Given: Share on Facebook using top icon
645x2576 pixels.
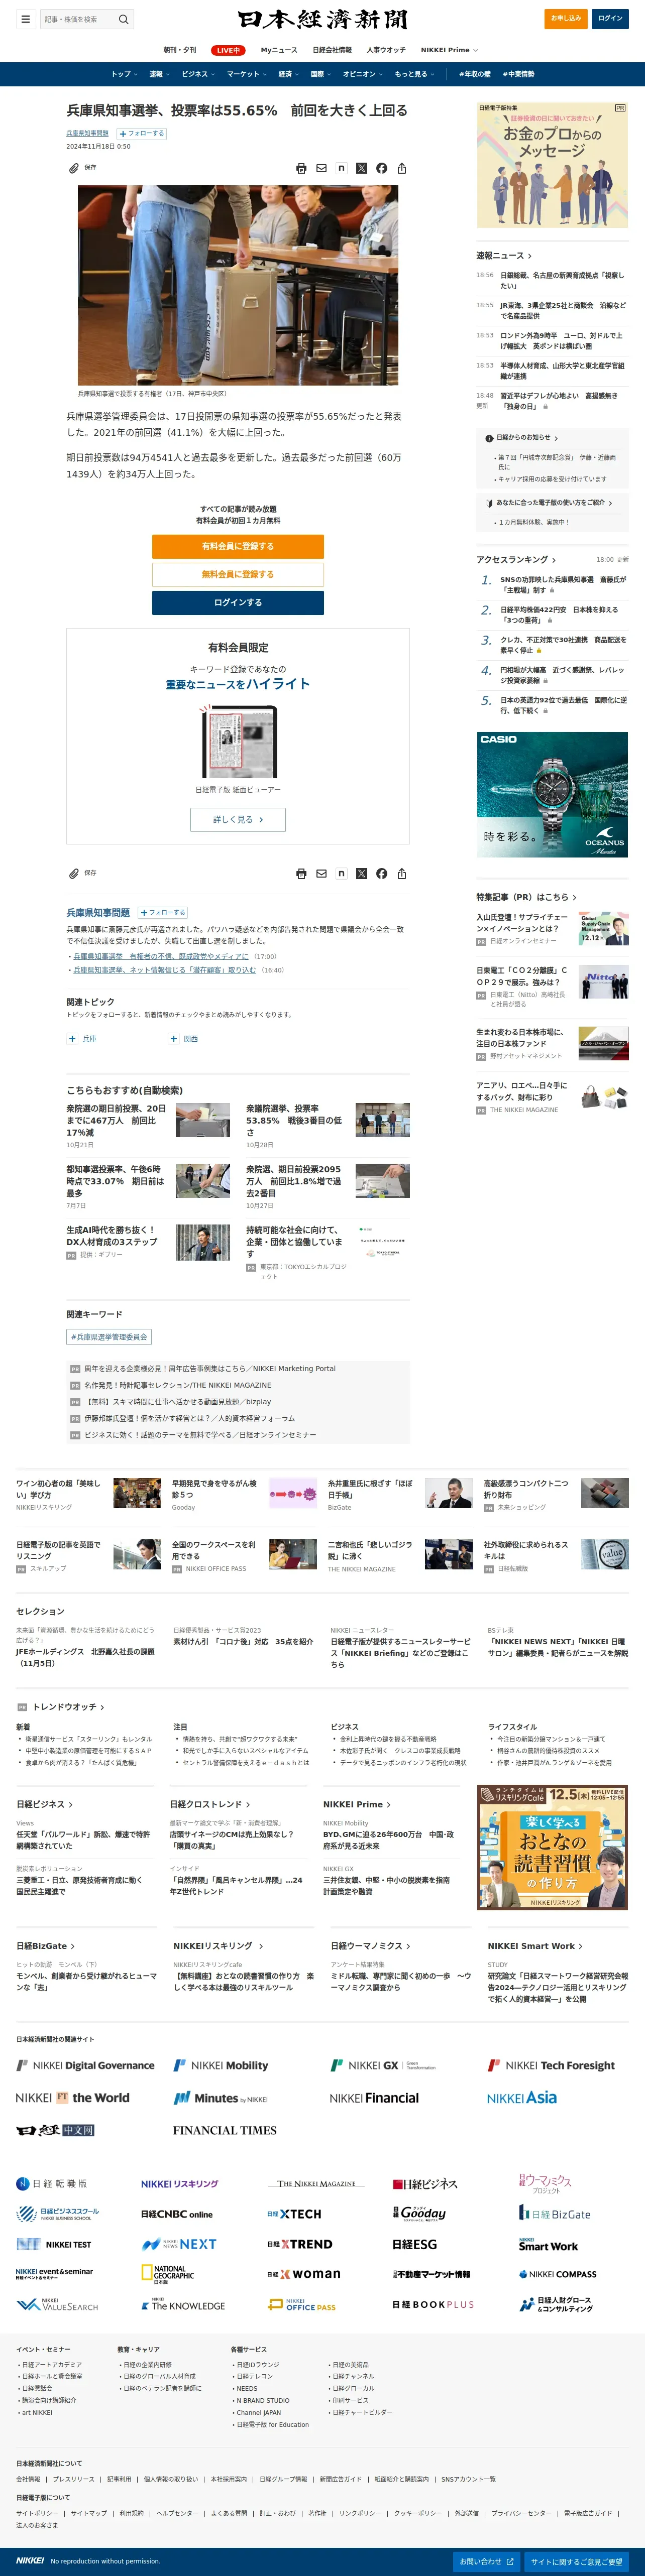Looking at the screenshot, I should [381, 168].
